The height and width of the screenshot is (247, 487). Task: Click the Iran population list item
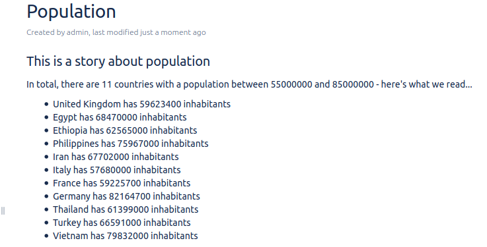116,157
